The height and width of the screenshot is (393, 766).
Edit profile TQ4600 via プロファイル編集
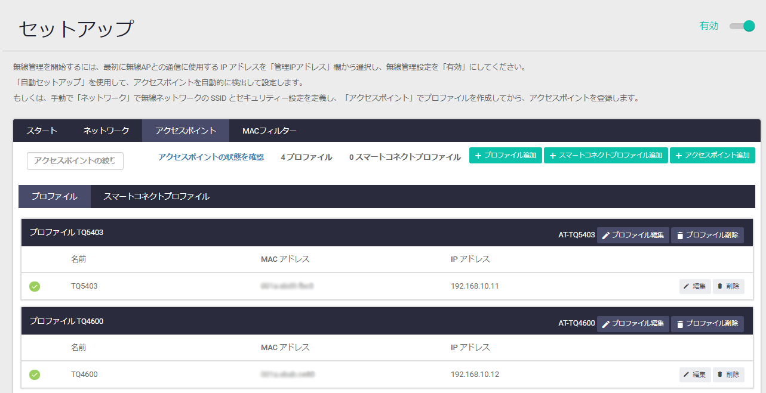[633, 323]
